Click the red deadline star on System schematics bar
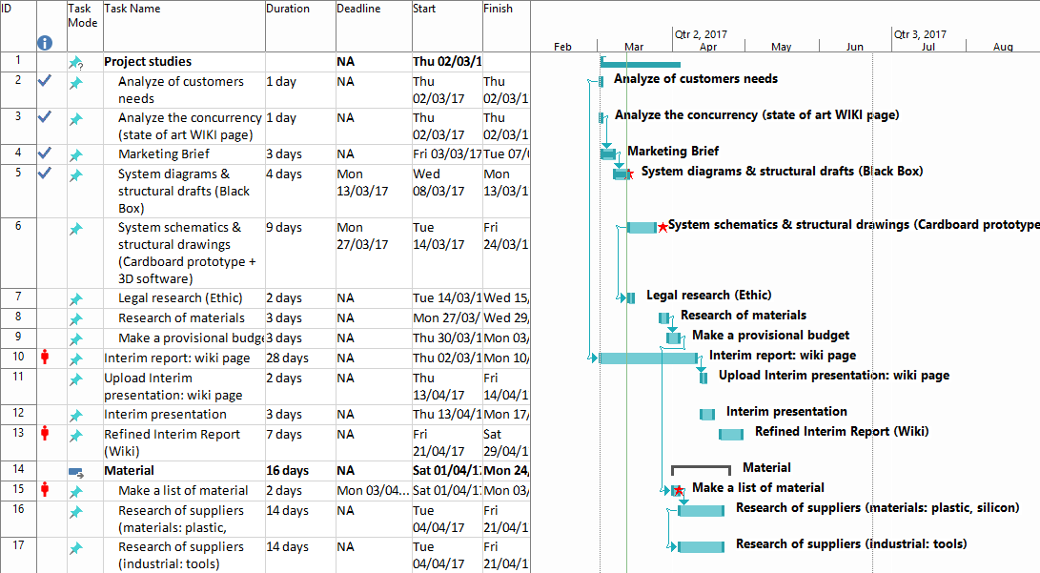The height and width of the screenshot is (573, 1040). (x=663, y=228)
